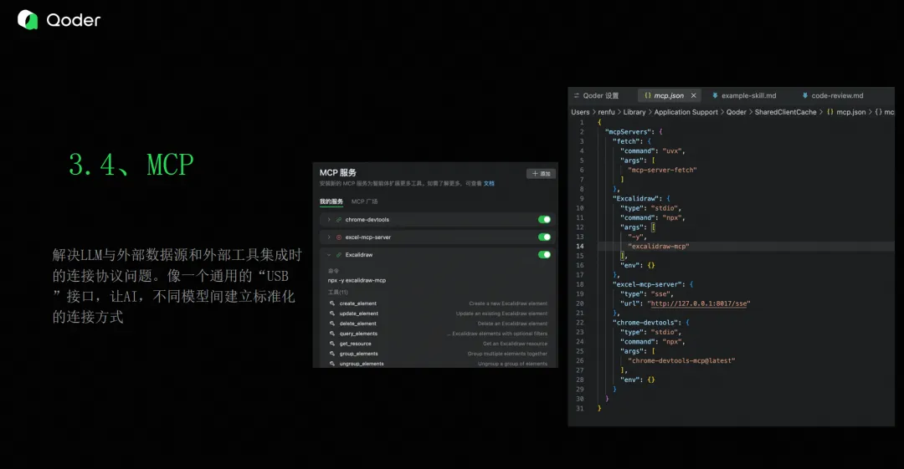The width and height of the screenshot is (904, 469).
Task: Click "mcp-server-fetch" string on line 6
Action: pyautogui.click(x=662, y=170)
